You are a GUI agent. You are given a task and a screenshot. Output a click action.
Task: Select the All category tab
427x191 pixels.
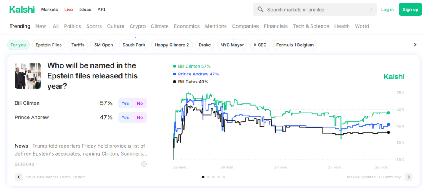tap(56, 26)
